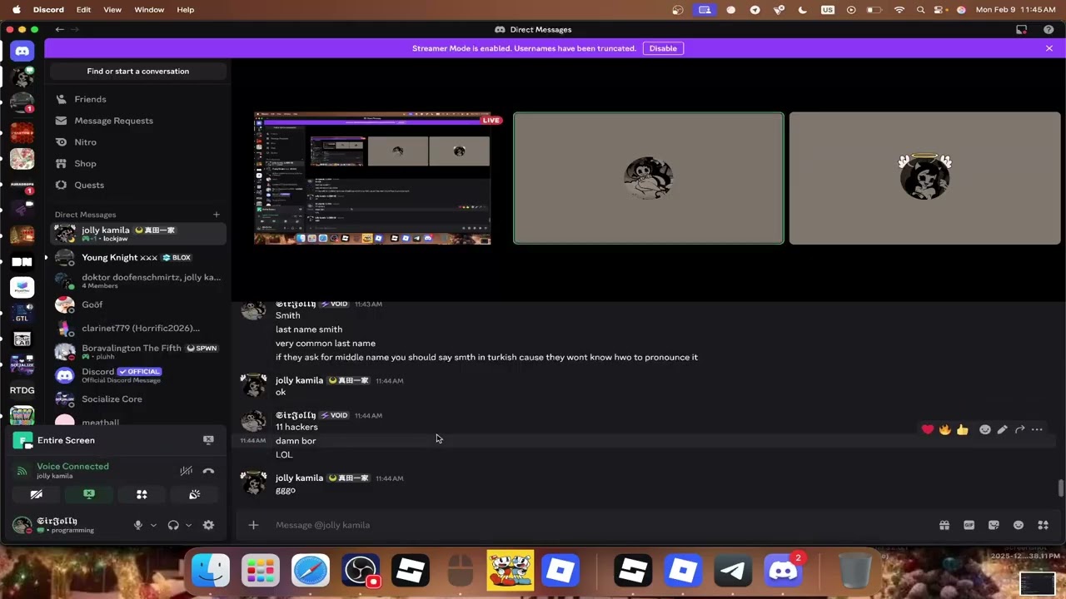Open the Quests page
This screenshot has width=1066, height=599.
[137, 185]
